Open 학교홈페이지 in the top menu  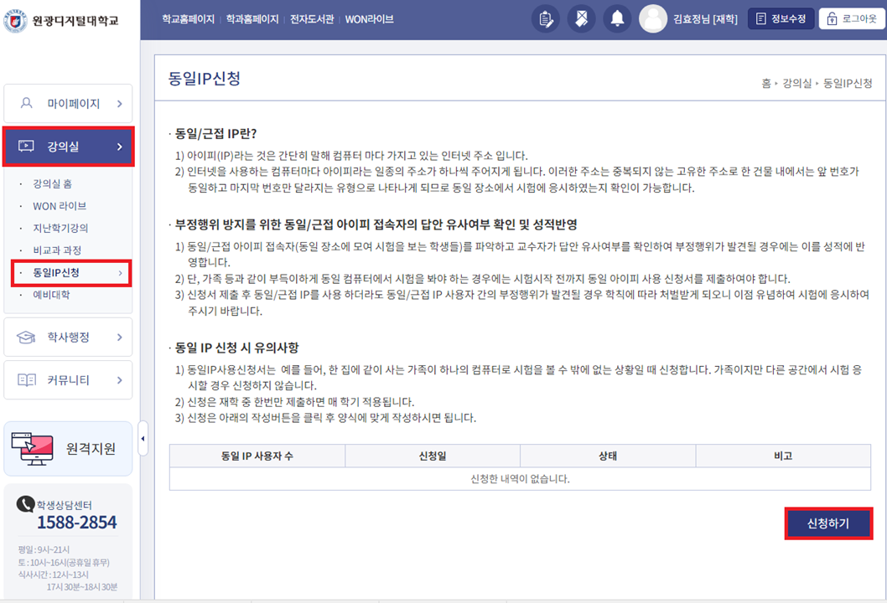click(188, 18)
